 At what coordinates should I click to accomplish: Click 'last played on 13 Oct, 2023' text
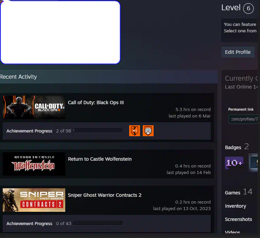pyautogui.click(x=182, y=209)
